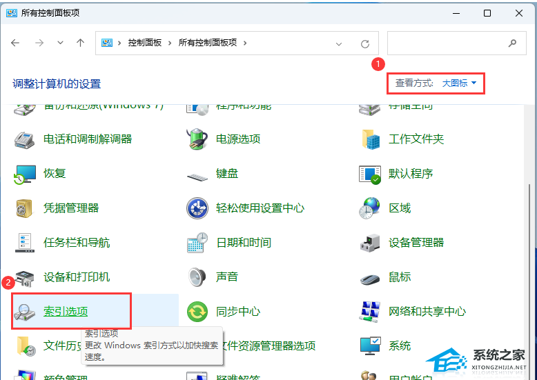The image size is (537, 380).
Task: Click 所有控制面板项 breadcrumb segment
Action: tap(207, 43)
